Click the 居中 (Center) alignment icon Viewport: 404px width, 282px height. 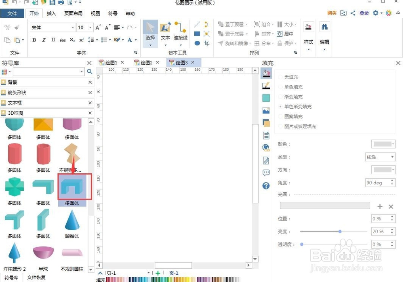coord(279,34)
